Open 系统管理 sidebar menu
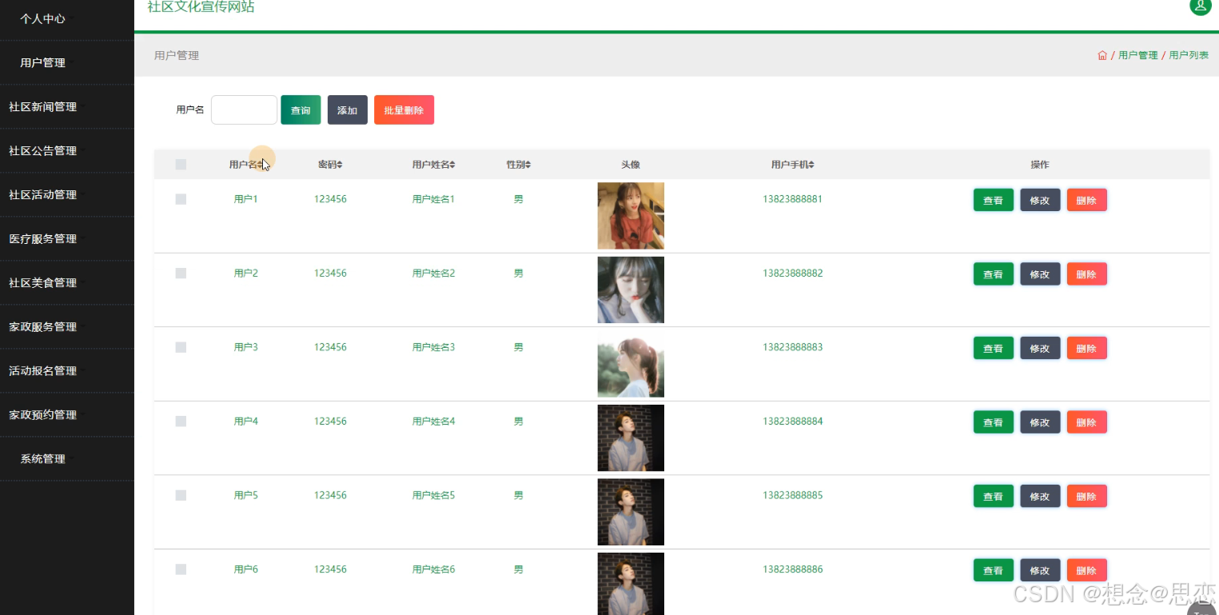 point(67,458)
